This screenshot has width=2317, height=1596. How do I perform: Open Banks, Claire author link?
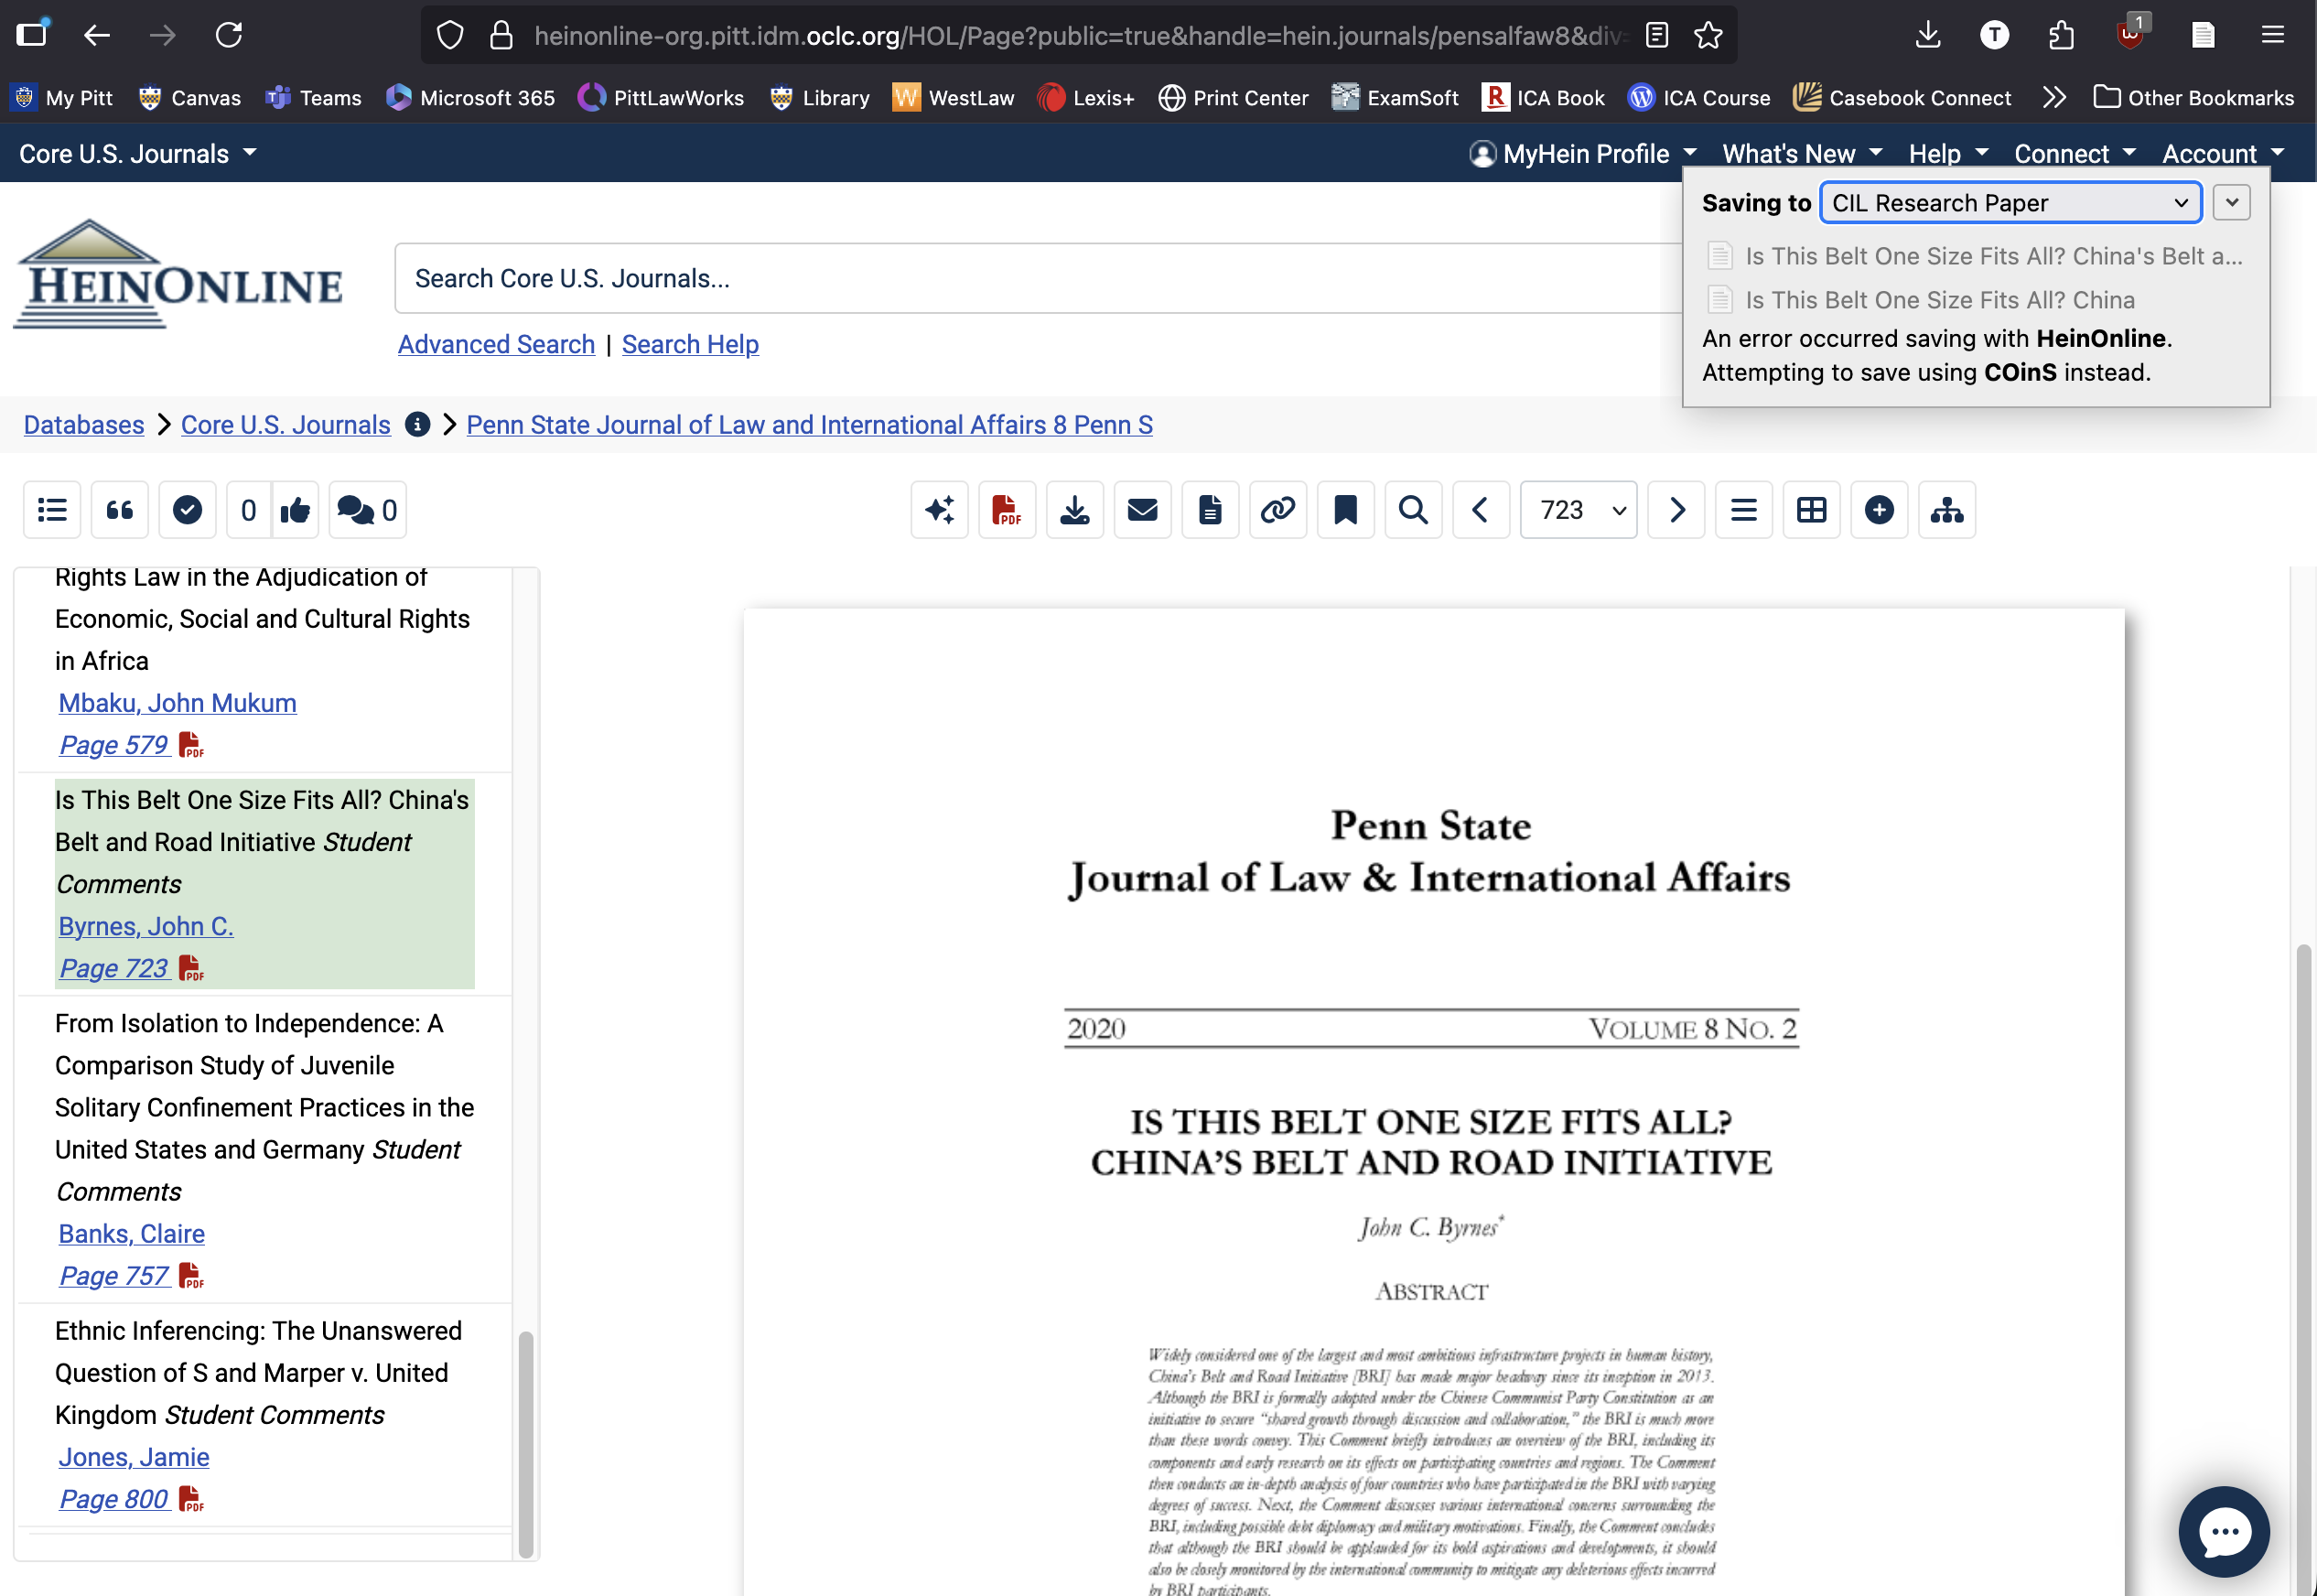131,1233
